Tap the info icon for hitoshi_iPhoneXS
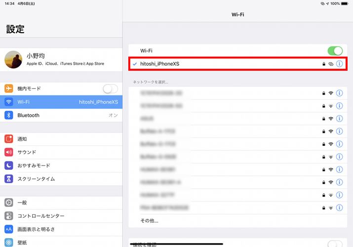The height and width of the screenshot is (247, 353). coord(339,64)
